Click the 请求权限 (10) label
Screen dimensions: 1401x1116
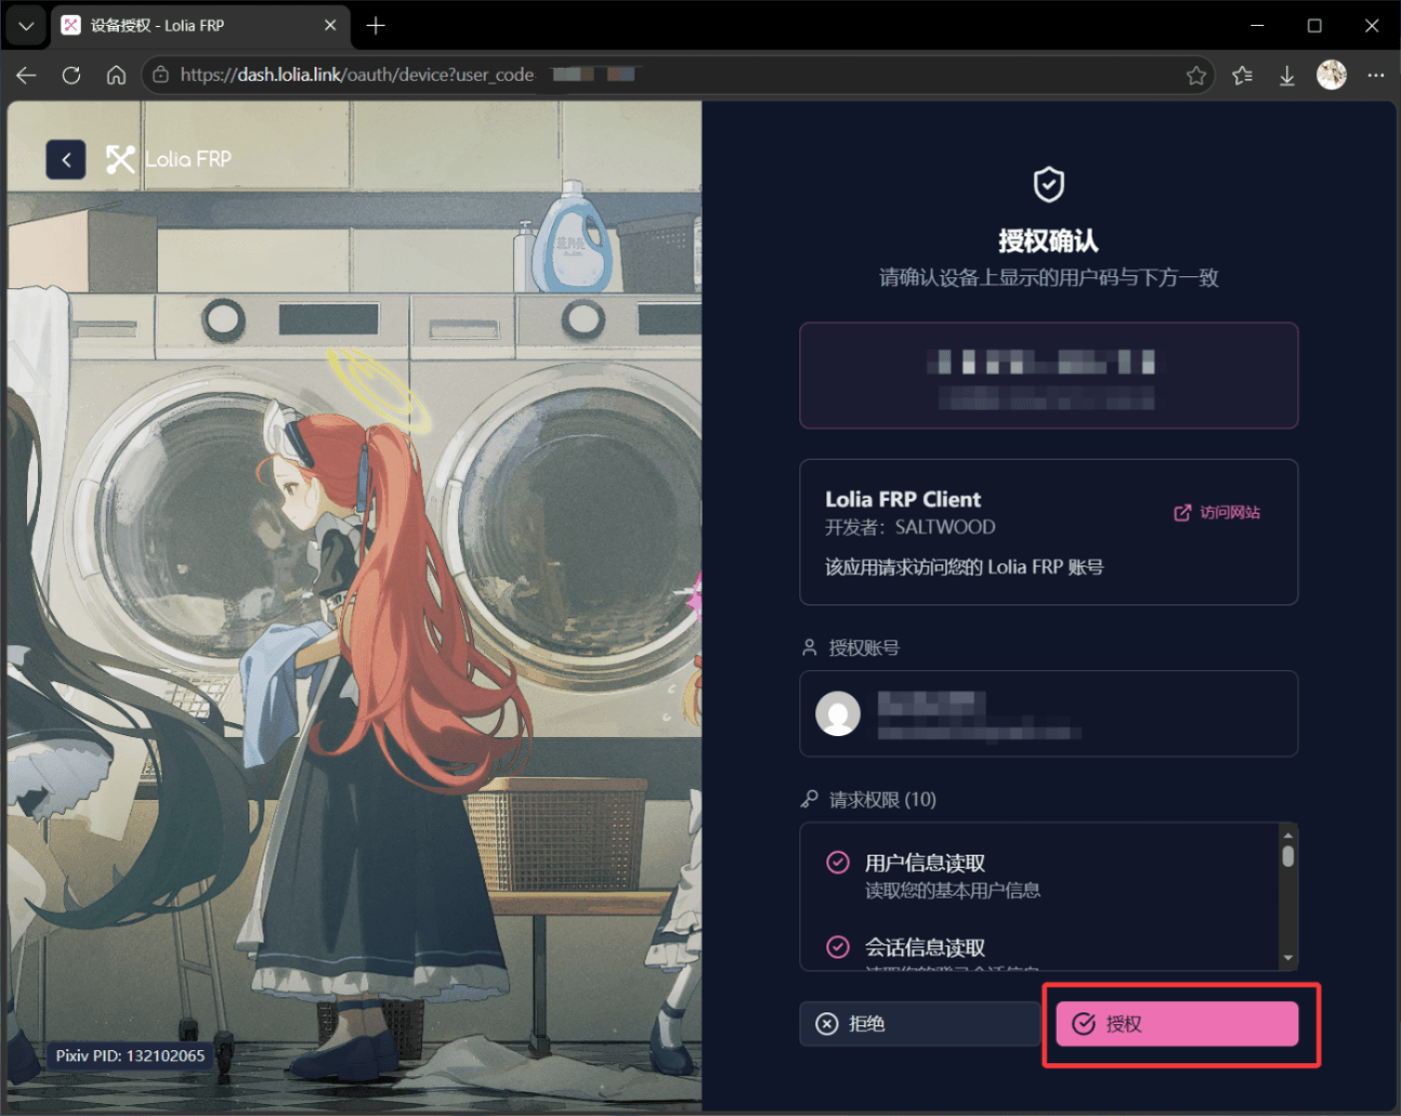[882, 800]
